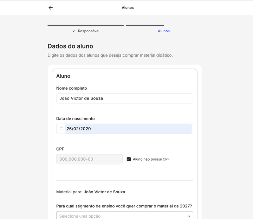Click the Data de nascimento date field
Image resolution: width=253 pixels, height=219 pixels.
(124, 129)
